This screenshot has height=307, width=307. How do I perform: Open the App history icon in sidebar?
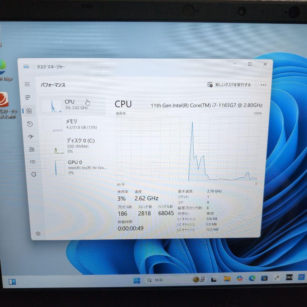click(30, 124)
